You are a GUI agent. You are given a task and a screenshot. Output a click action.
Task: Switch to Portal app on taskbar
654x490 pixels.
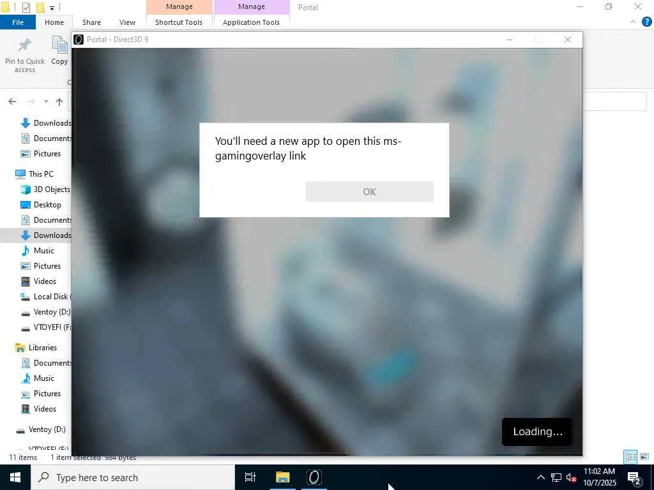(x=314, y=477)
